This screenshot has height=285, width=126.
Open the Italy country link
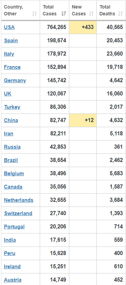(x=9, y=54)
